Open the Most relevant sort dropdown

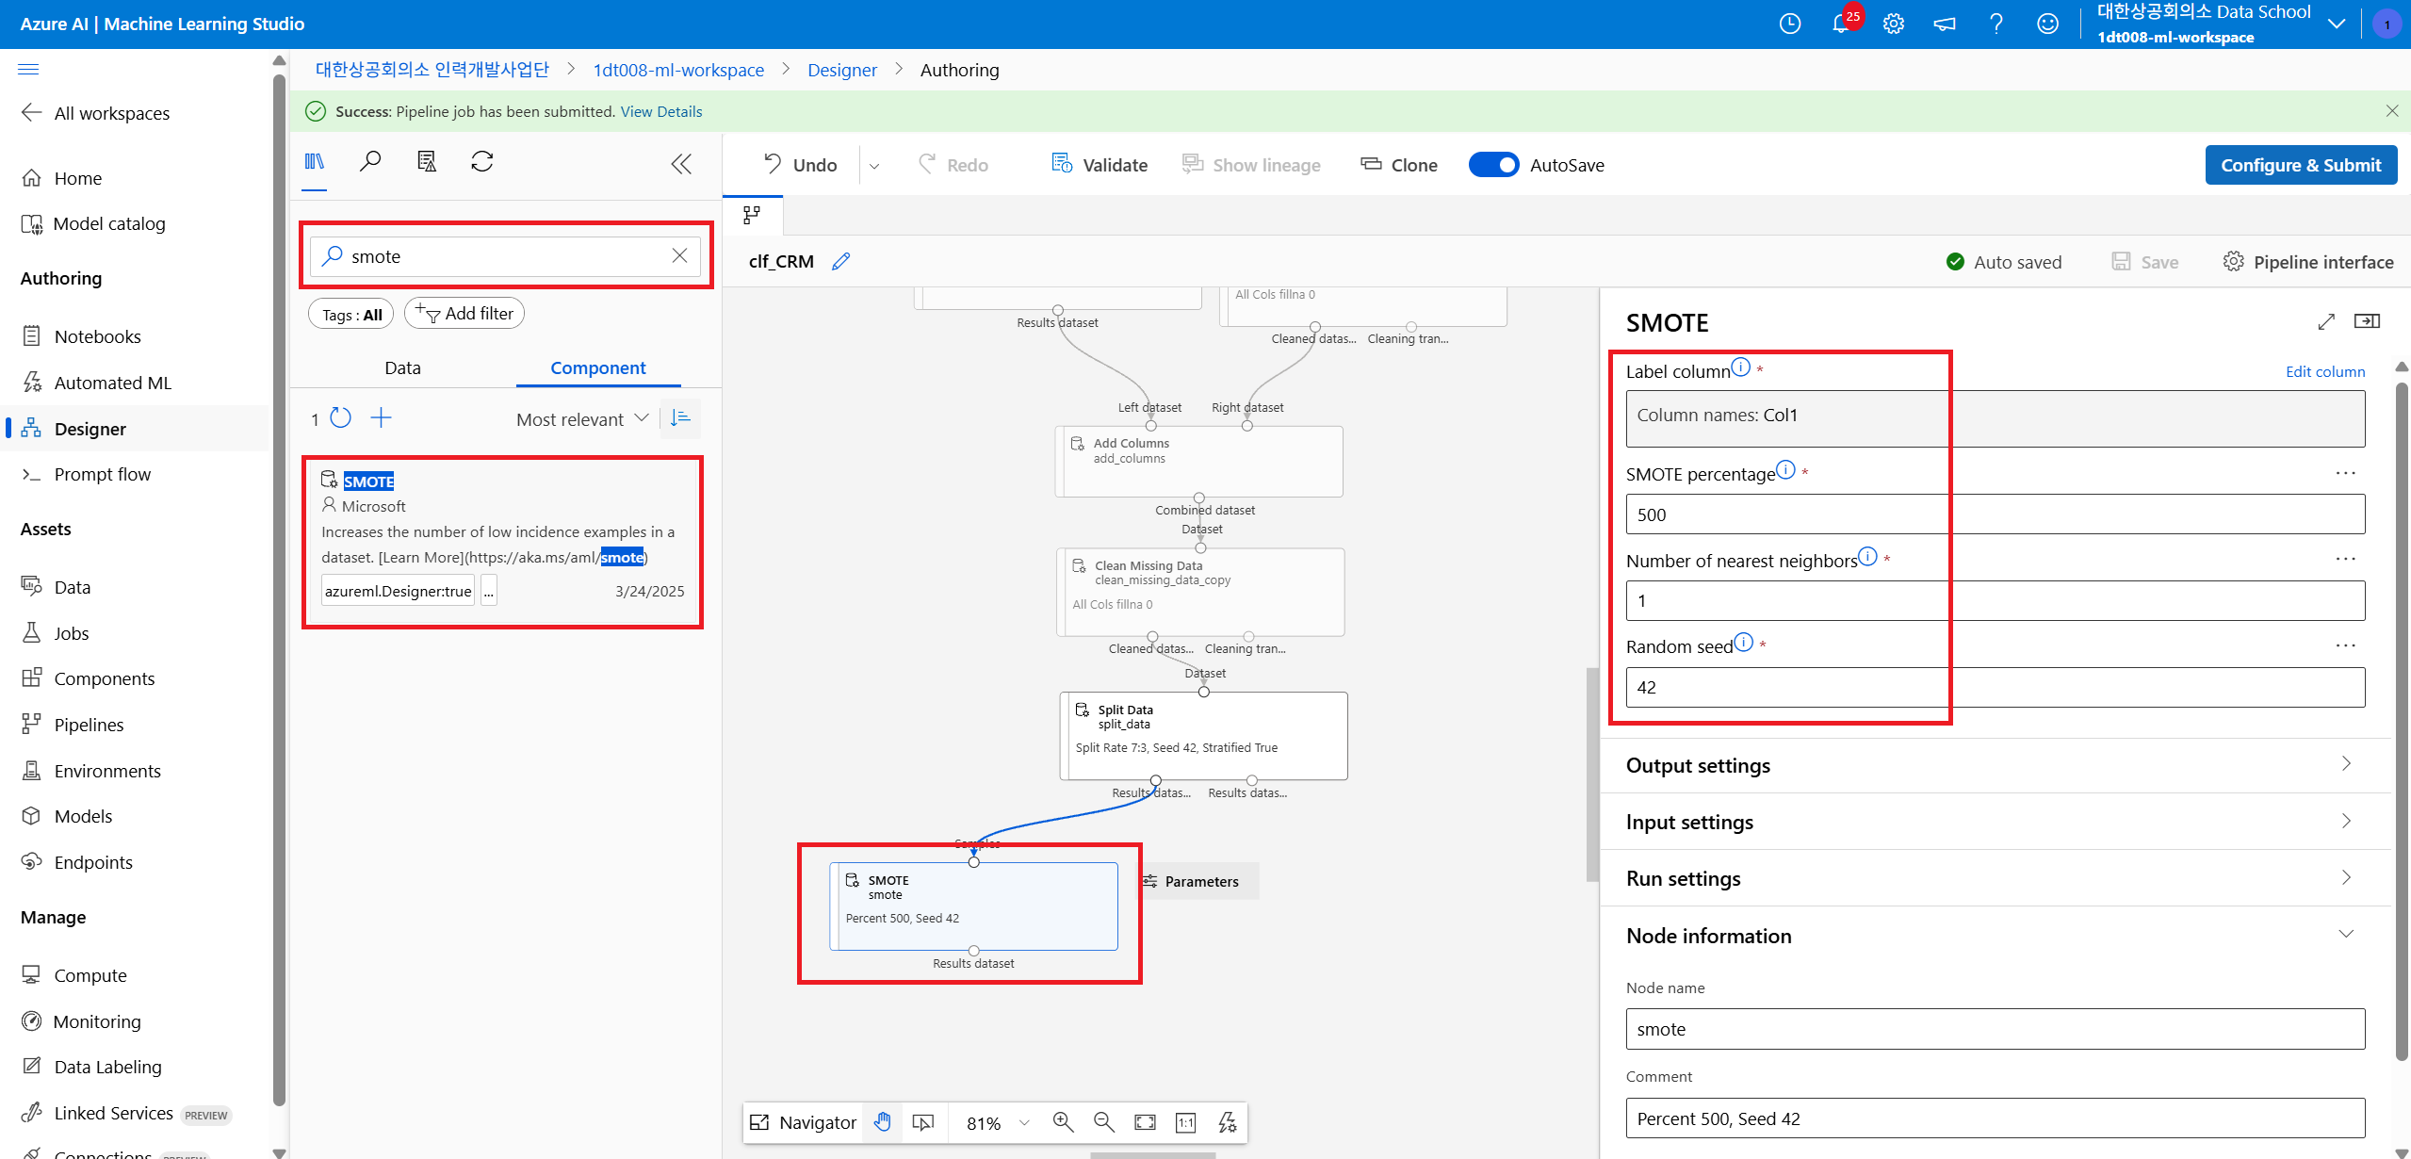(581, 419)
